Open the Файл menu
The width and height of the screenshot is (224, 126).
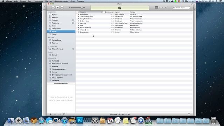16,1
